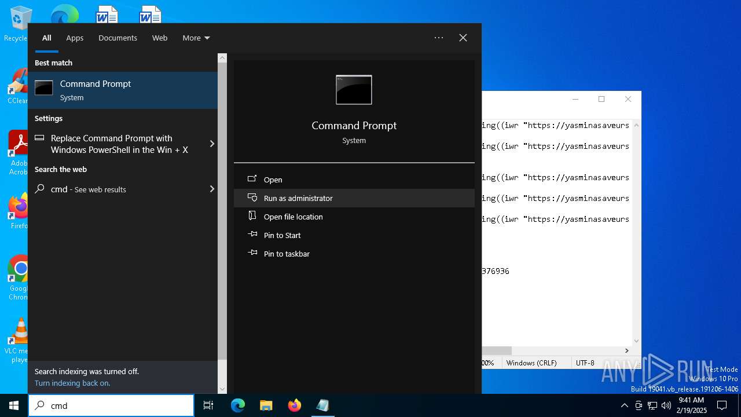Click Turn indexing back on link
This screenshot has width=741, height=417.
pos(72,383)
